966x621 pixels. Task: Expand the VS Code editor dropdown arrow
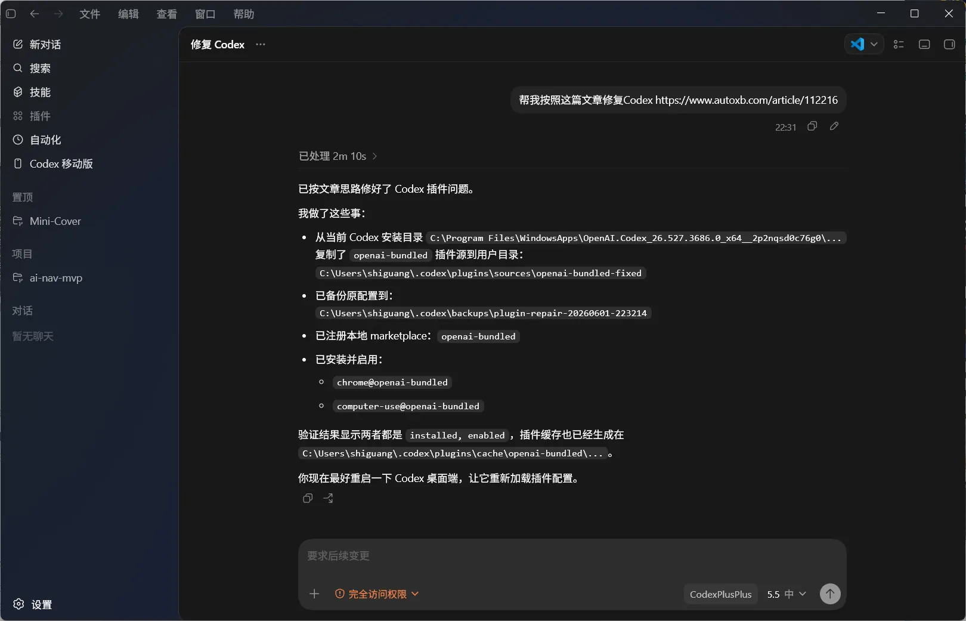pos(874,44)
